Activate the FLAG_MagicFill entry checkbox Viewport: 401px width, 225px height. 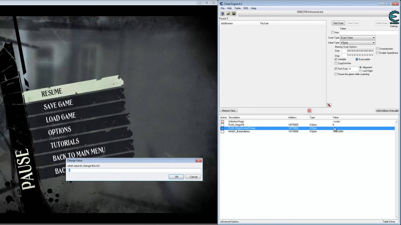pyautogui.click(x=222, y=125)
